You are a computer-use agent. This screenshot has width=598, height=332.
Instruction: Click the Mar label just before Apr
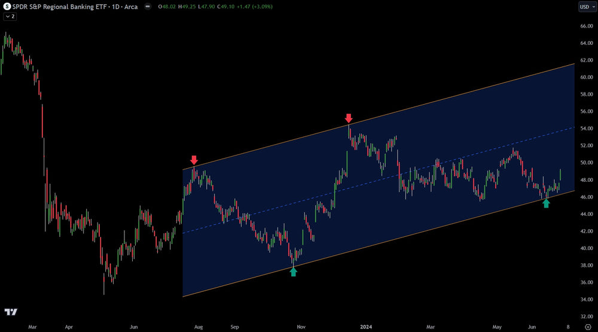32,327
